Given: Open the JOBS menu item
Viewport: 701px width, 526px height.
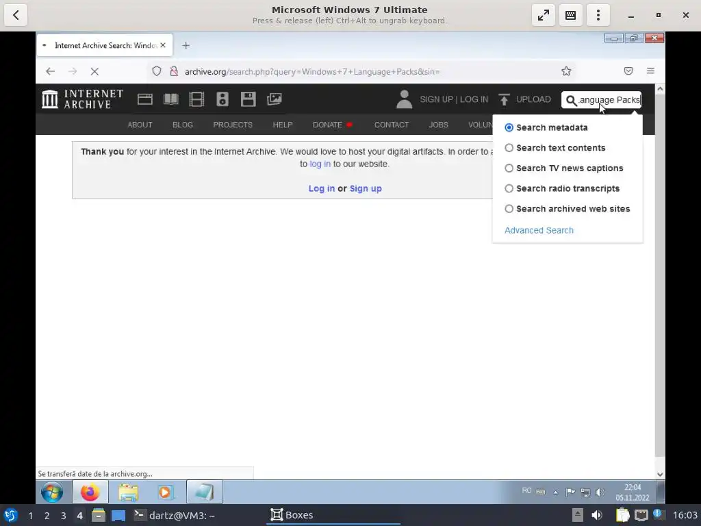Looking at the screenshot, I should pyautogui.click(x=438, y=125).
